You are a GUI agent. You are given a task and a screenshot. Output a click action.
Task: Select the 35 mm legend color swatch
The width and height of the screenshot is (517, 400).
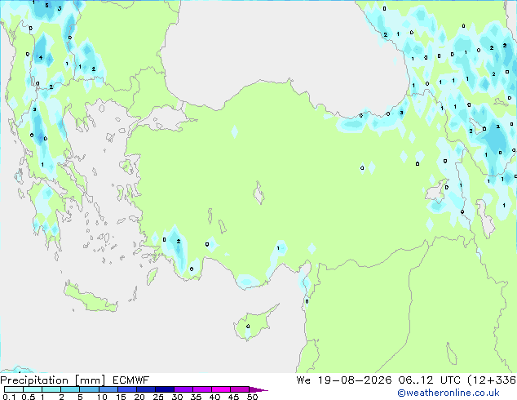point(201,389)
